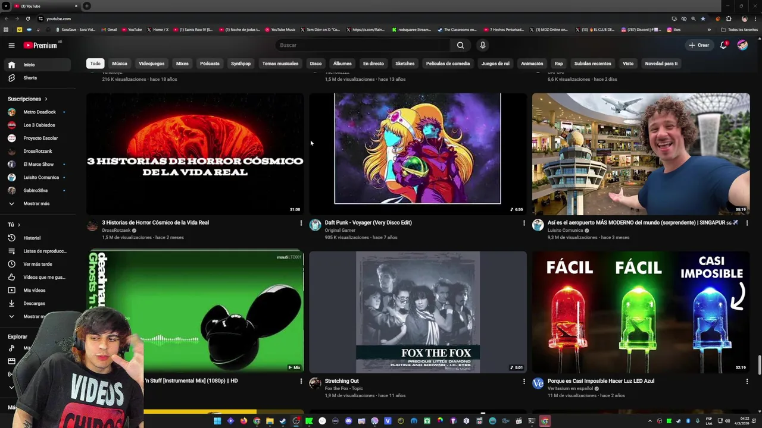The image size is (762, 428).
Task: Start voice search with the microphone
Action: pyautogui.click(x=483, y=45)
